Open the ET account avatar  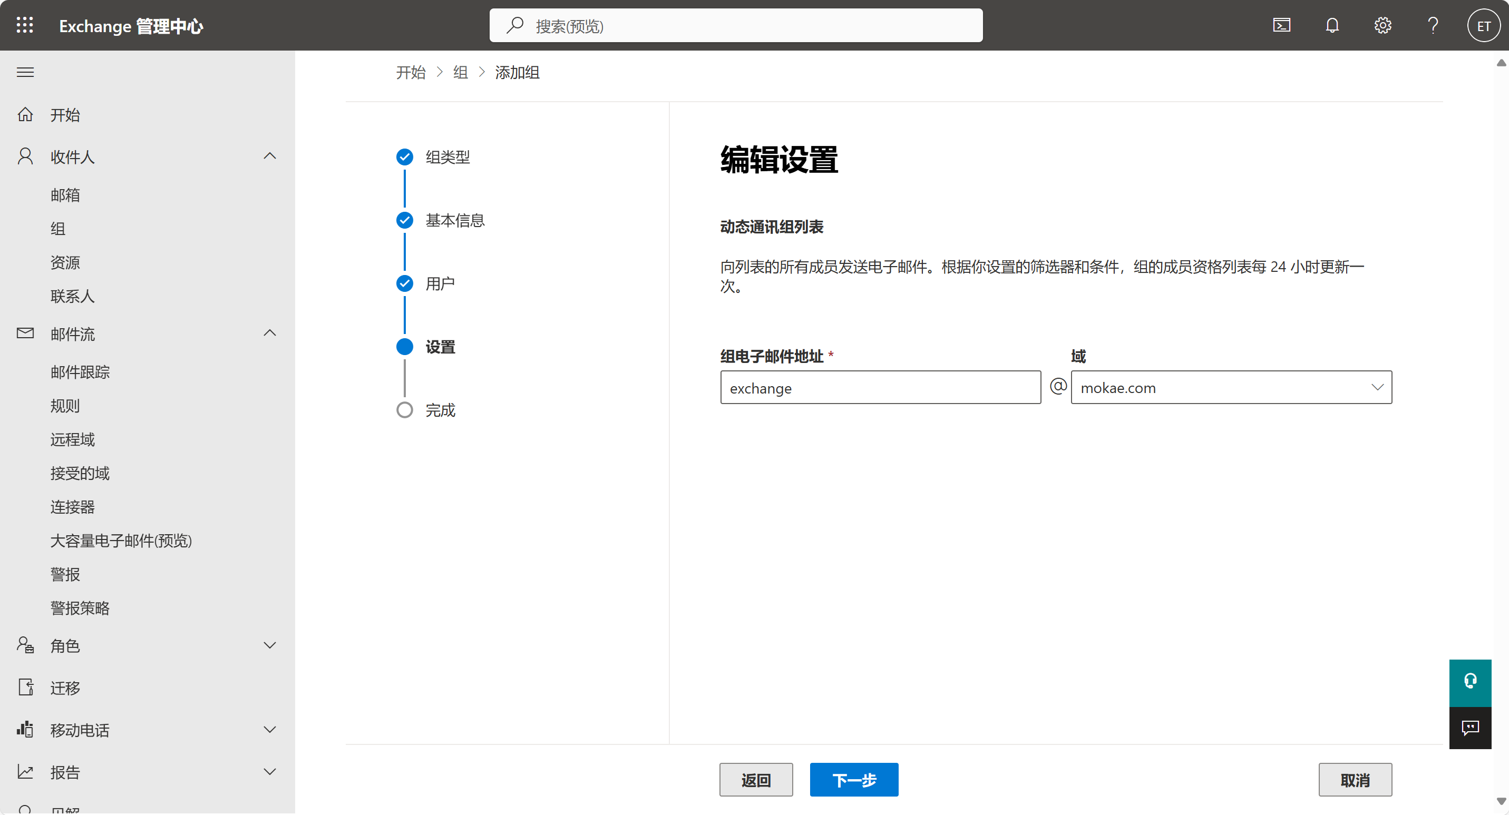tap(1483, 25)
